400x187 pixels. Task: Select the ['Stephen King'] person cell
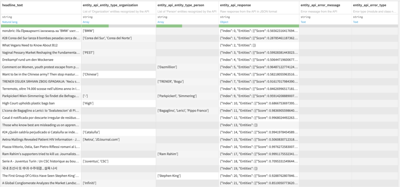187,176
